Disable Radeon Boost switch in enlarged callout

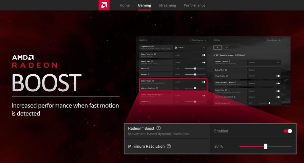coord(288,131)
